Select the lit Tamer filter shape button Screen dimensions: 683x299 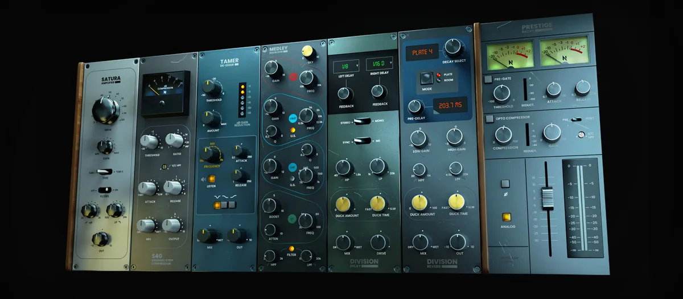tap(216, 207)
